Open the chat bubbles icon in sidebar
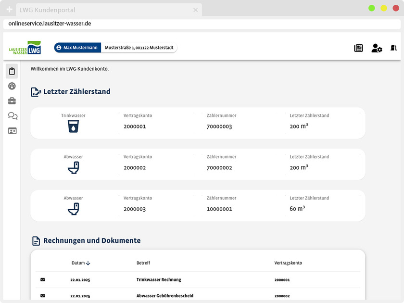404x303 pixels. (x=13, y=116)
